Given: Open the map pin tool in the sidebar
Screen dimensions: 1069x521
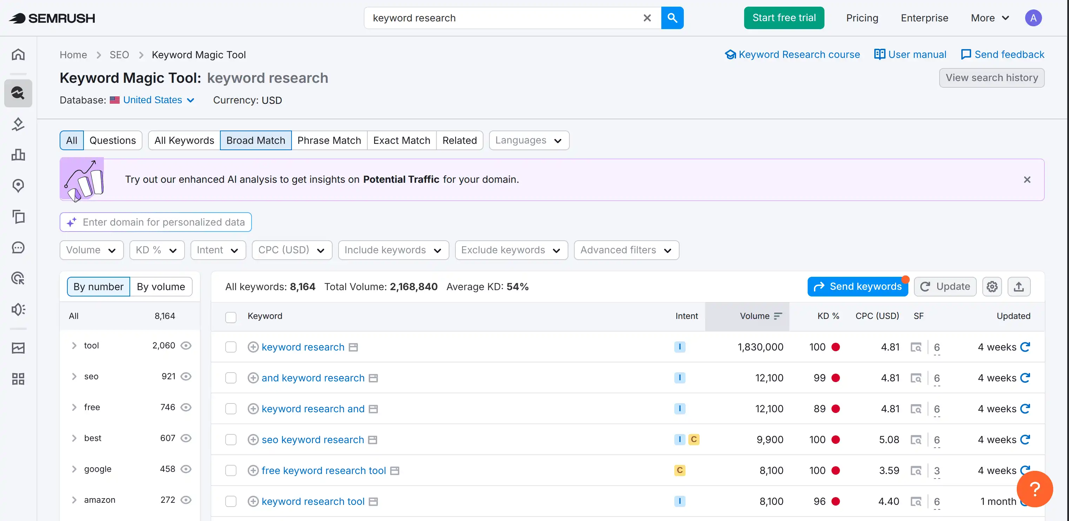Looking at the screenshot, I should (18, 186).
